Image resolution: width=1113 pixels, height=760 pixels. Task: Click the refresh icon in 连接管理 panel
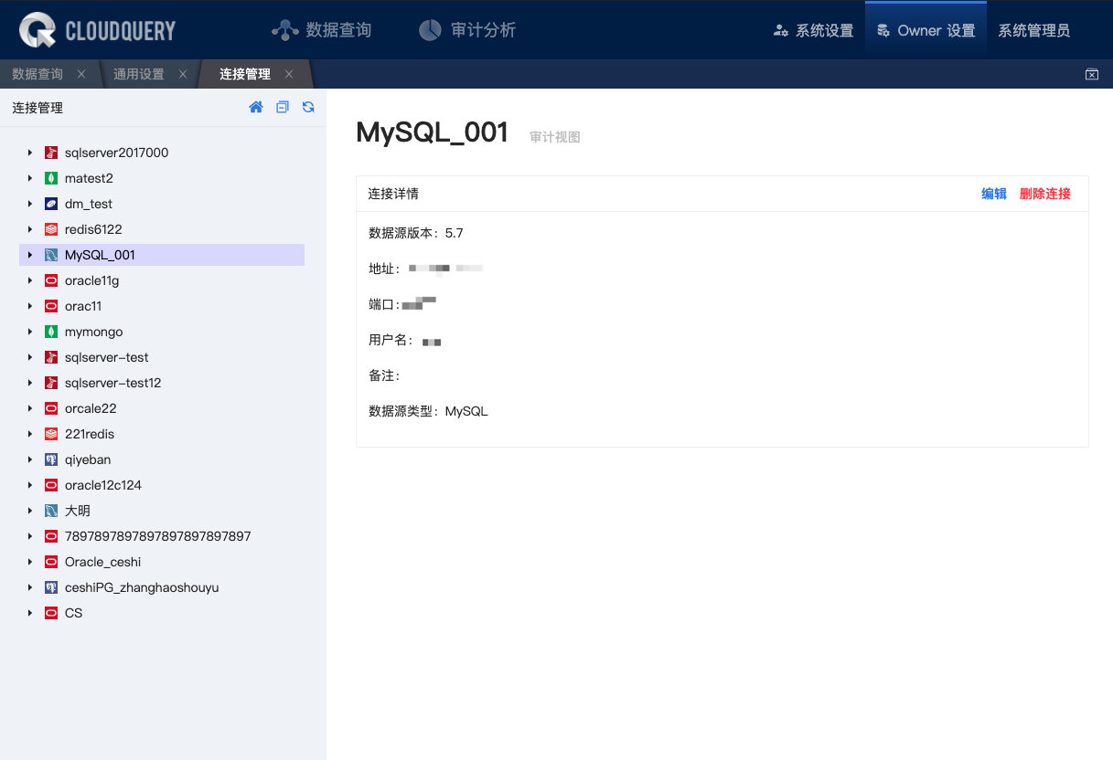coord(308,107)
